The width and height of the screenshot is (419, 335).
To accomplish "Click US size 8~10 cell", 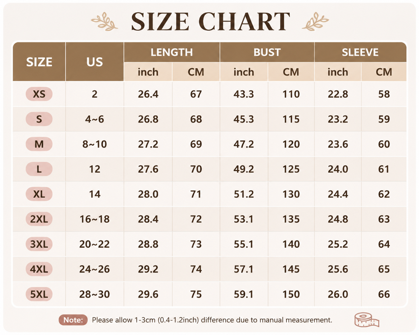I will point(94,144).
